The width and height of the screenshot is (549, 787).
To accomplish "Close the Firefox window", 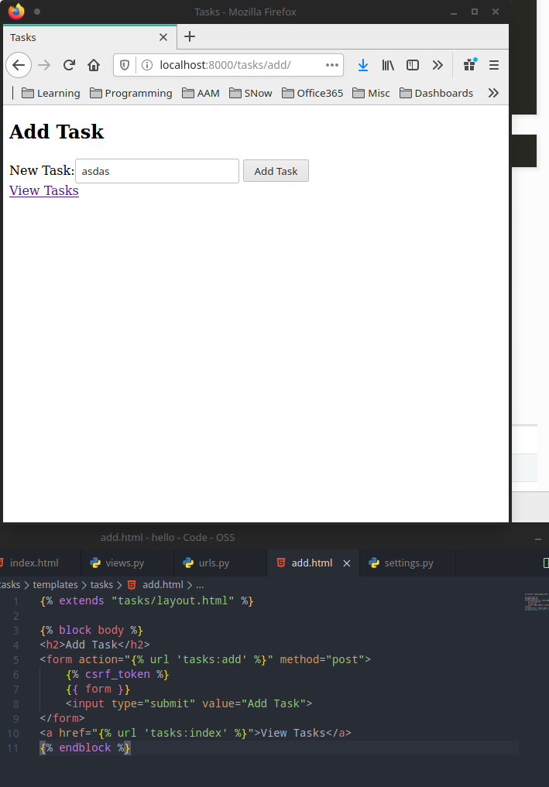I will click(x=496, y=12).
